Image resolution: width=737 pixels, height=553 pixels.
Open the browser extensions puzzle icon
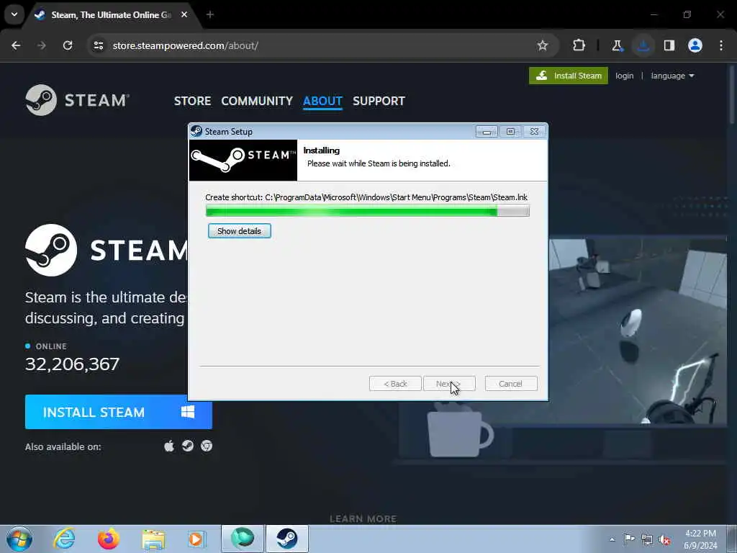click(x=579, y=45)
